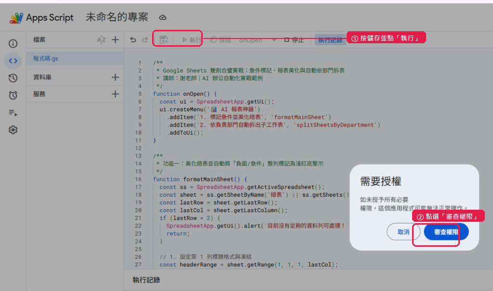Add a new file with plus icon
Image resolution: width=493 pixels, height=291 pixels.
tap(116, 39)
